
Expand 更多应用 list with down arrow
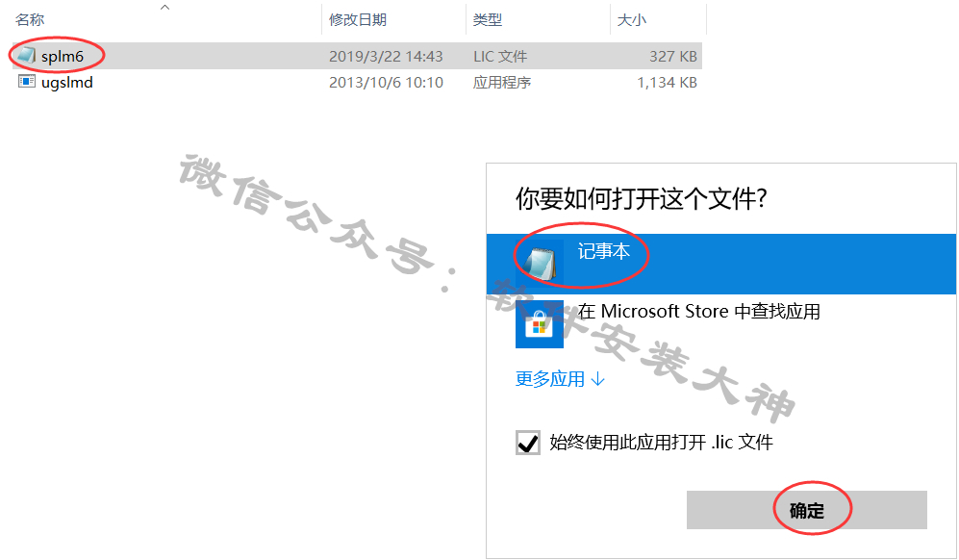(560, 379)
